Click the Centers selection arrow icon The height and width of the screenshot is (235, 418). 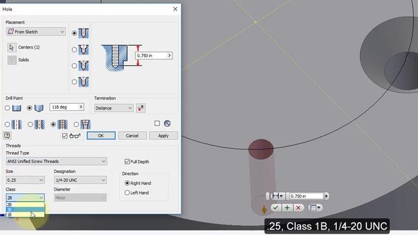pos(12,48)
